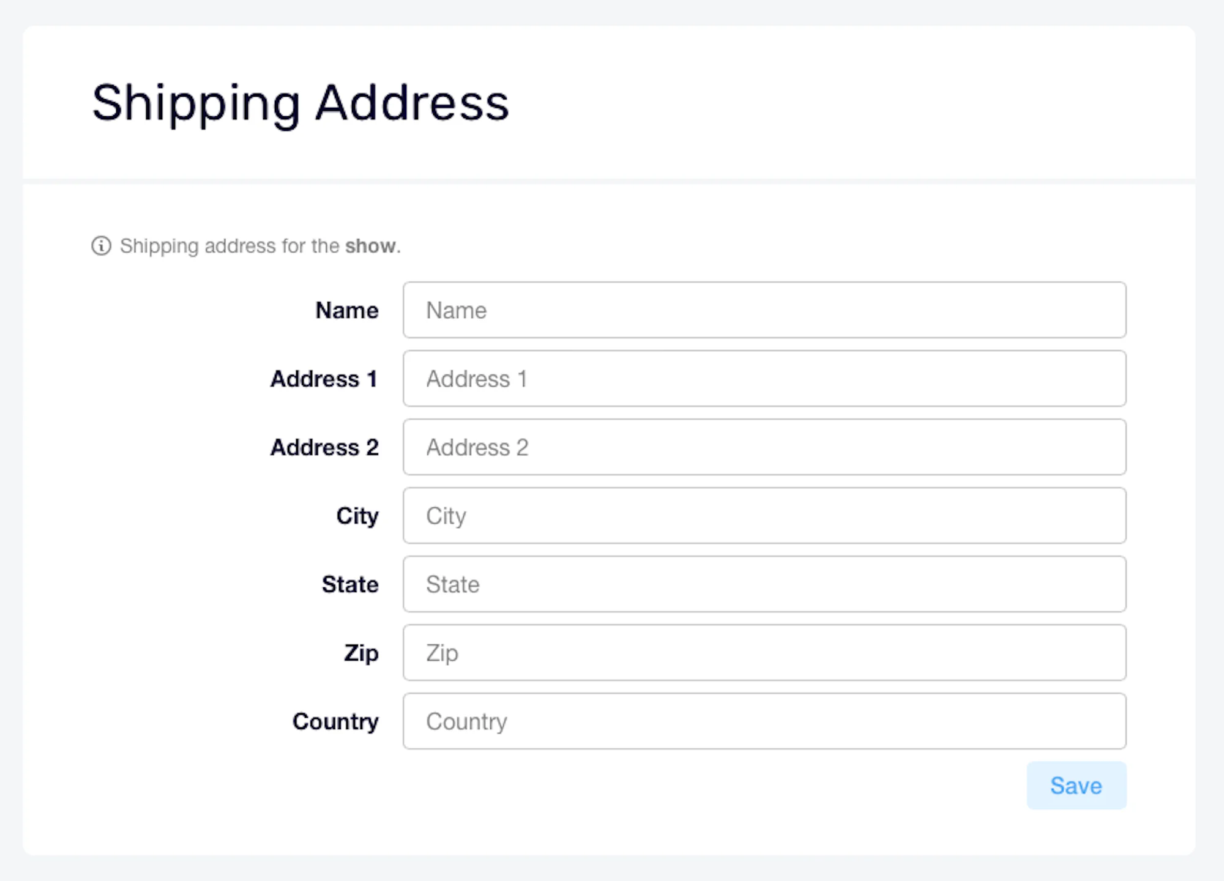Viewport: 1224px width, 881px height.
Task: Save the shipping address
Action: pyautogui.click(x=1077, y=786)
